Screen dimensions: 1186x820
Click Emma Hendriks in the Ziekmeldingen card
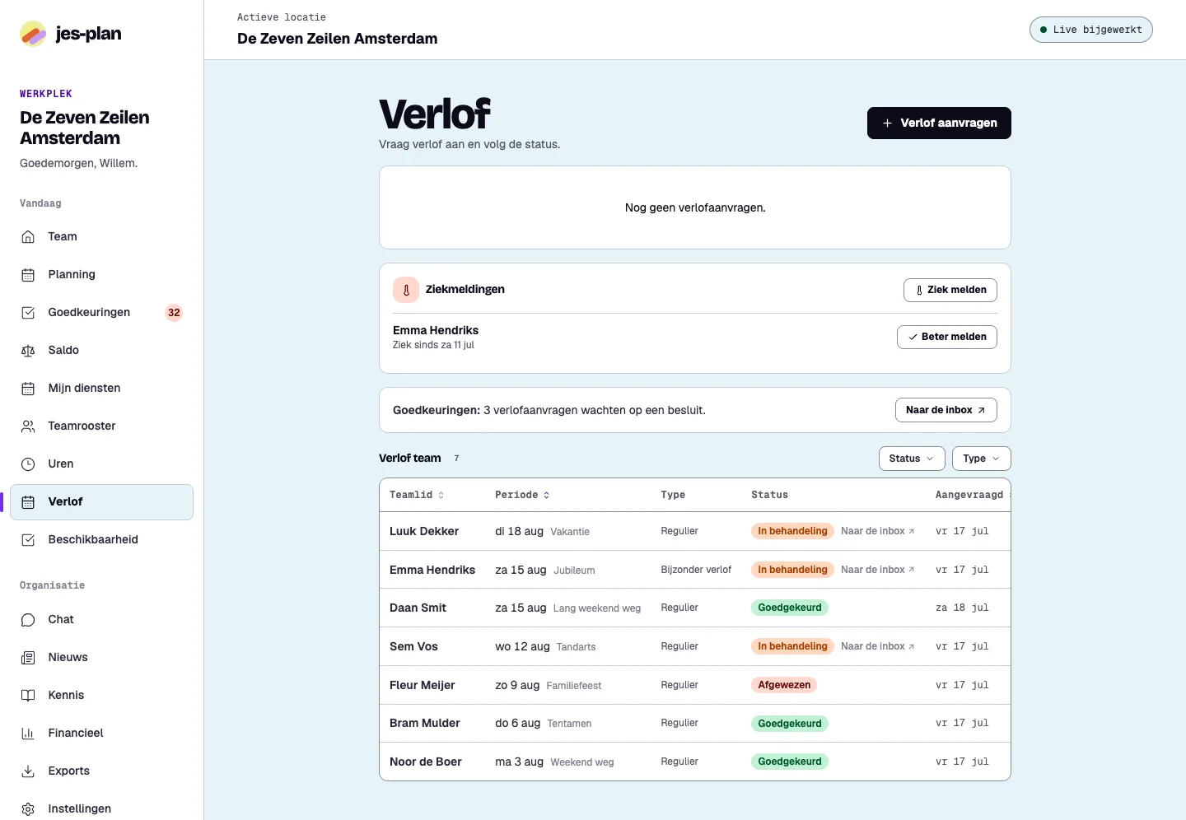[436, 330]
